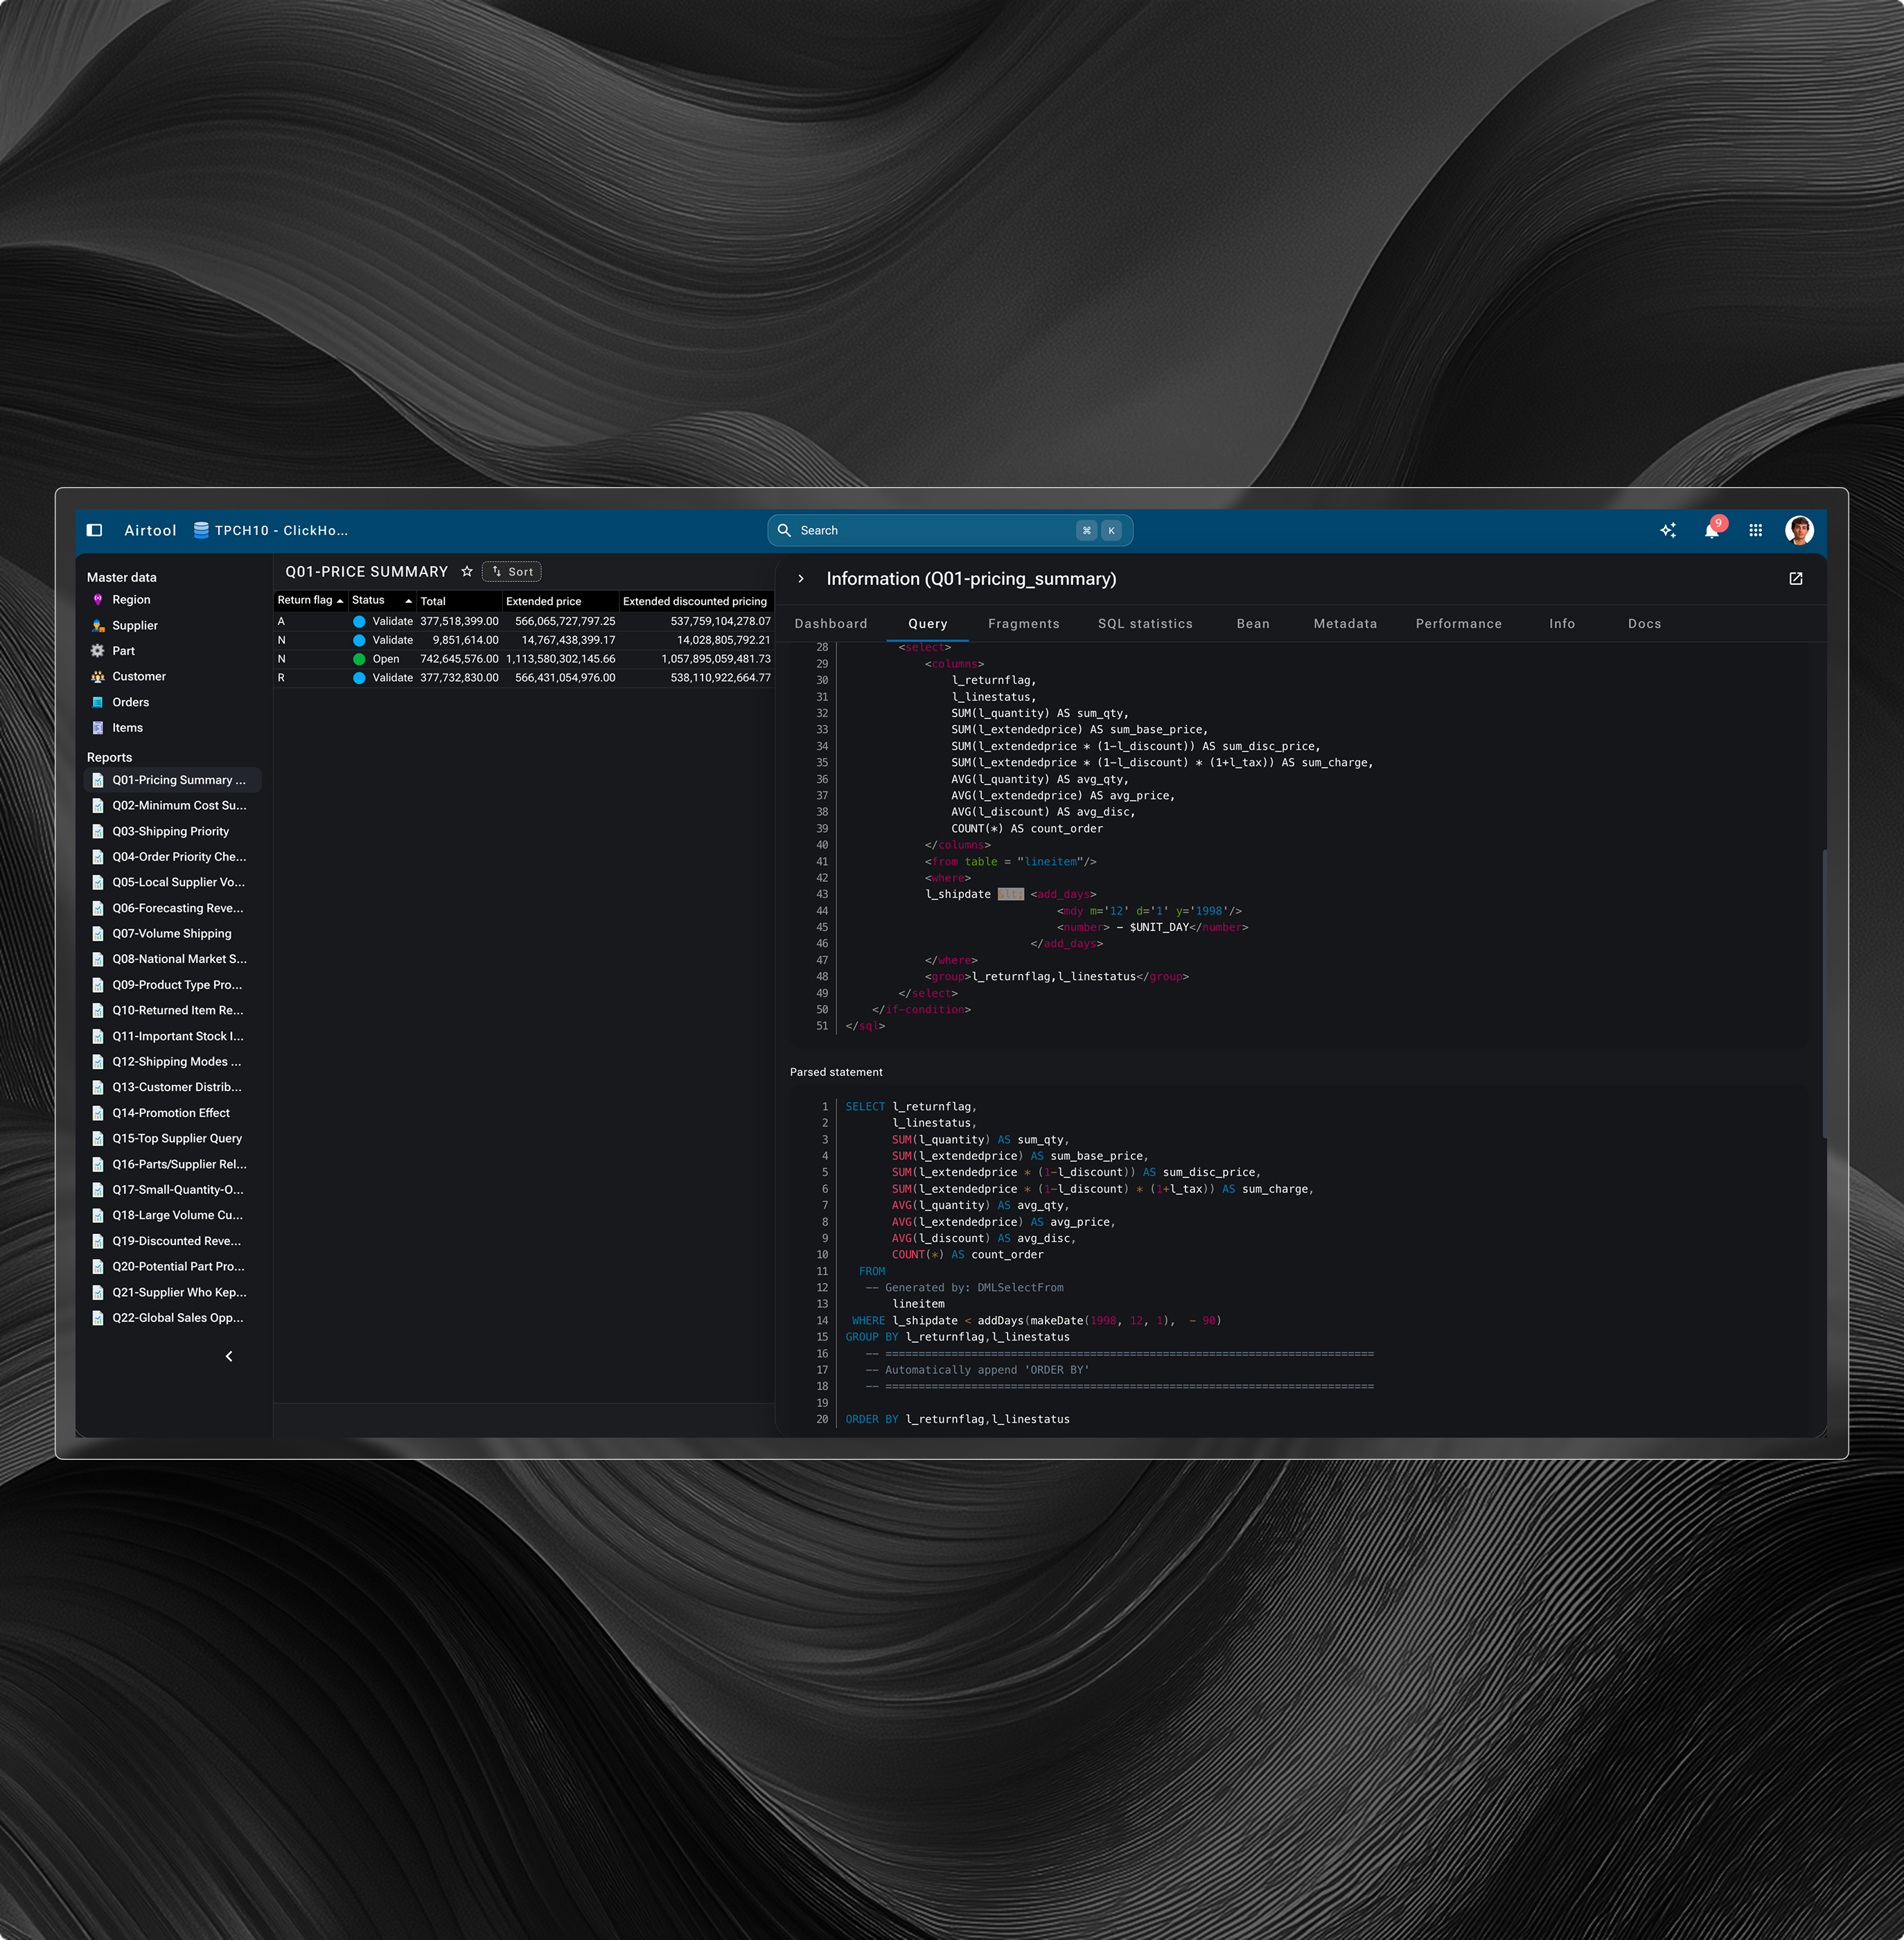Open the AI sparkle assistant icon
The height and width of the screenshot is (1940, 1904).
pos(1668,530)
